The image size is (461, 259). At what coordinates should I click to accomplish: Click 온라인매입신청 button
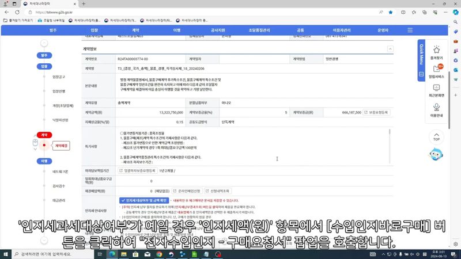[187, 191]
